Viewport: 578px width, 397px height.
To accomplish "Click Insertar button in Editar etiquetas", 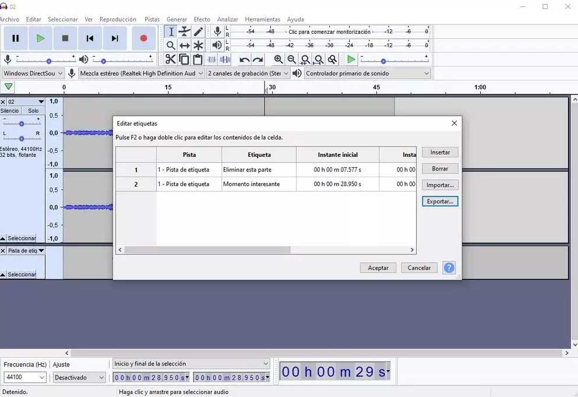I will click(440, 152).
